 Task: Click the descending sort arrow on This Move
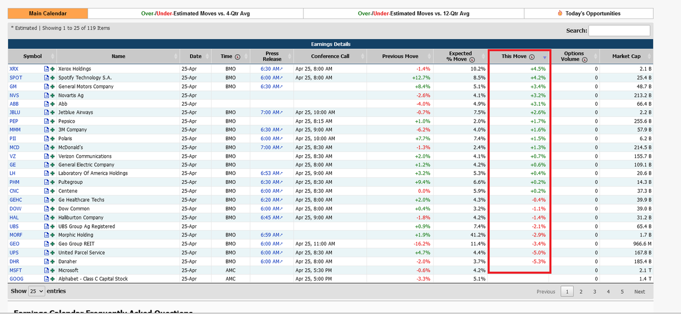tap(545, 57)
